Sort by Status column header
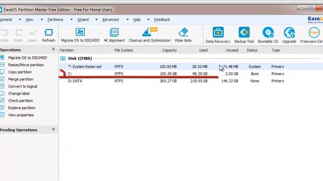Viewport: 323px width, 181px height. [252, 50]
